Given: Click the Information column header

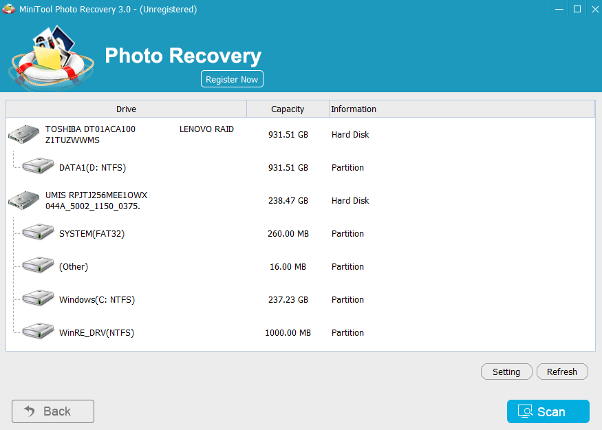Looking at the screenshot, I should 462,109.
